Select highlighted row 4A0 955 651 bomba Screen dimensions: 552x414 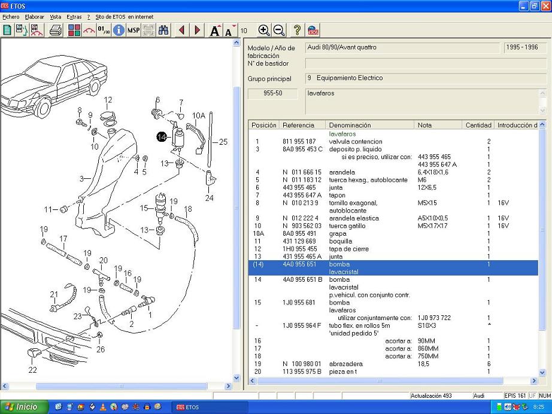(393, 267)
